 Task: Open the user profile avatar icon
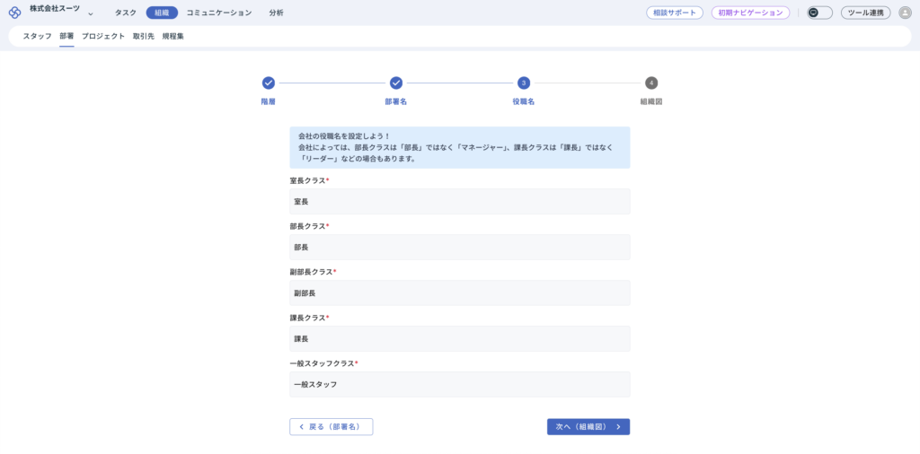pos(905,13)
